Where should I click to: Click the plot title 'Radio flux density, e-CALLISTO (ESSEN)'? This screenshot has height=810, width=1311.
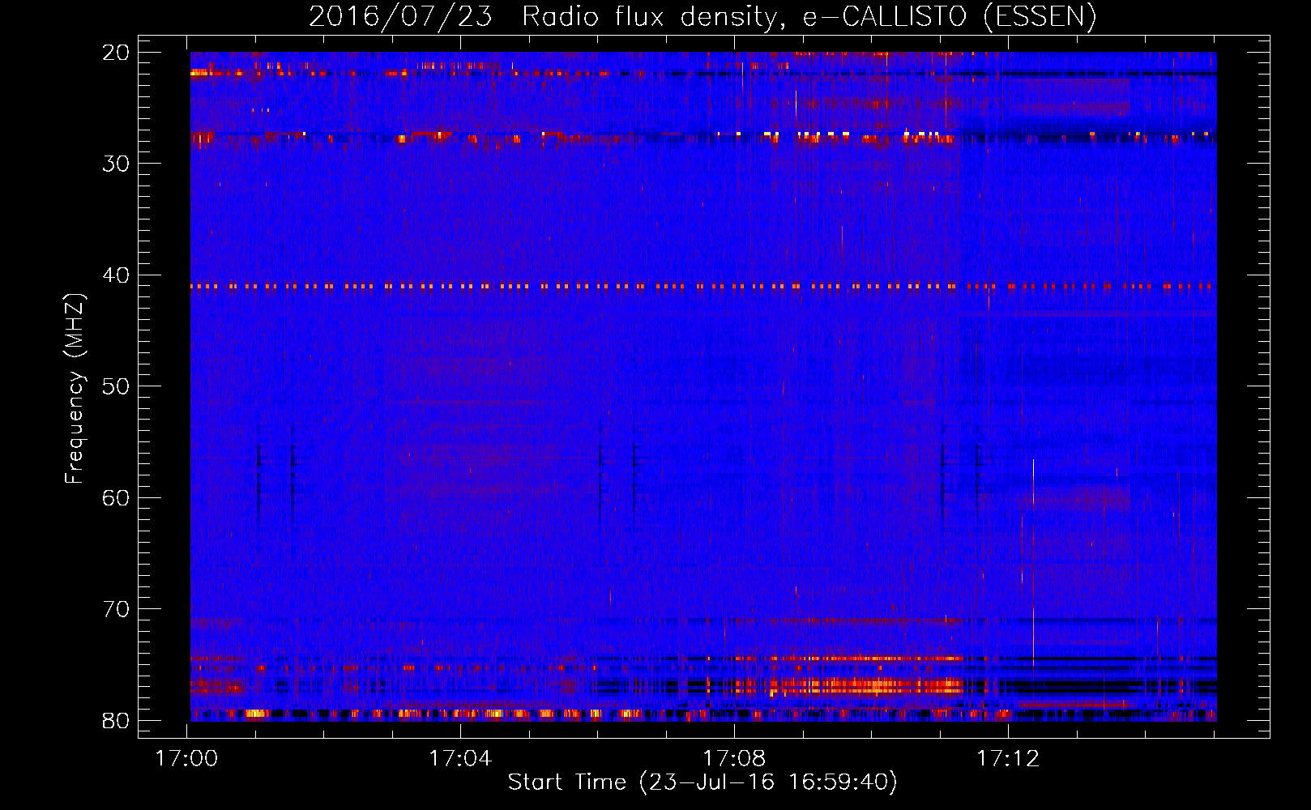point(809,16)
